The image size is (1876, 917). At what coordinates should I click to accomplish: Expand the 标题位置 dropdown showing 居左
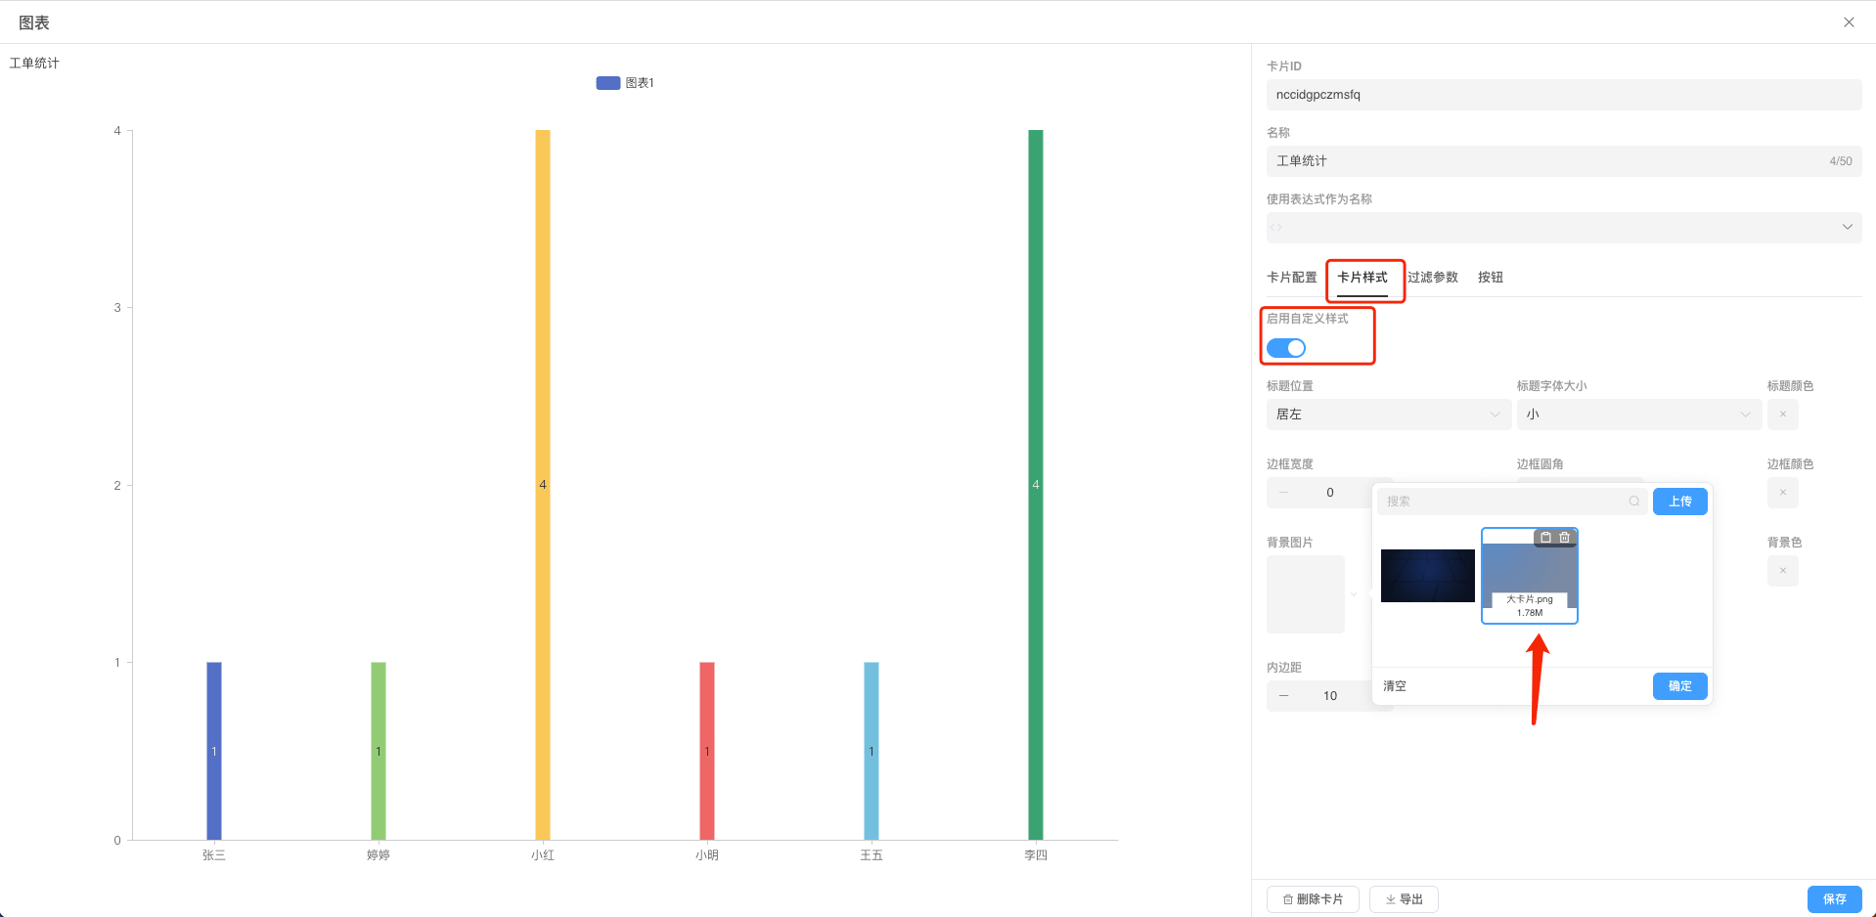[1388, 415]
